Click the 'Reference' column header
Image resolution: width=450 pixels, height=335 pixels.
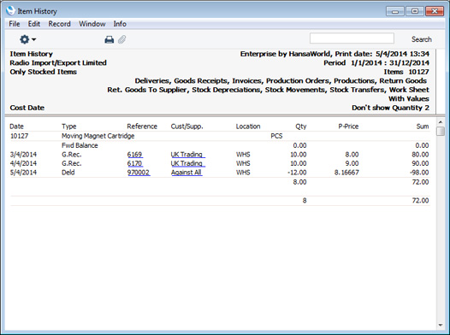142,126
